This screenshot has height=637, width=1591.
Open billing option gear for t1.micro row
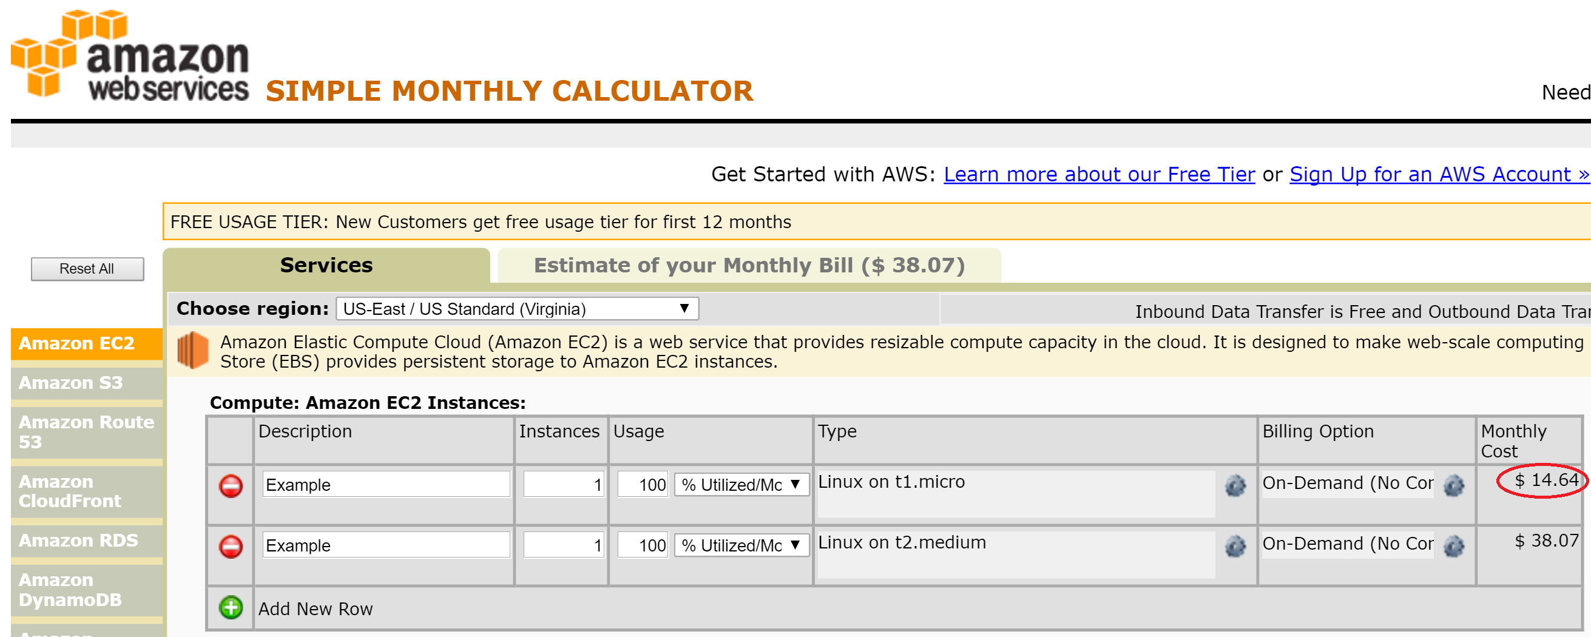click(x=1454, y=486)
